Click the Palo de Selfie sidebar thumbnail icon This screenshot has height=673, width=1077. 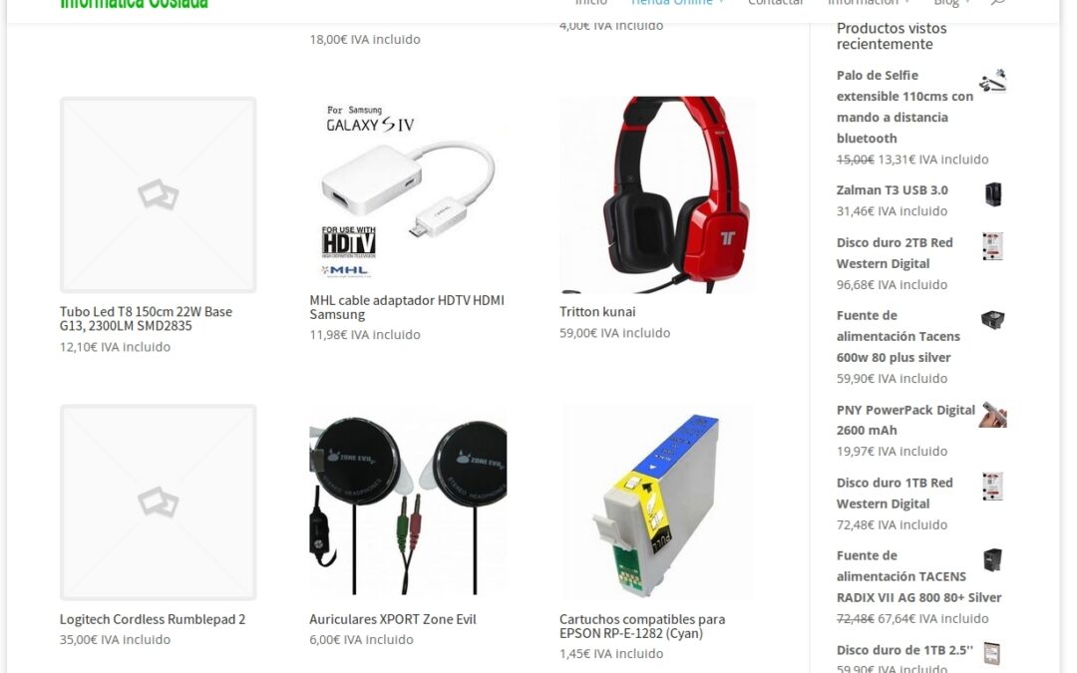[992, 81]
